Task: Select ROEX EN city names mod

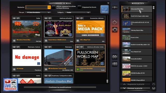Action: (137, 66)
